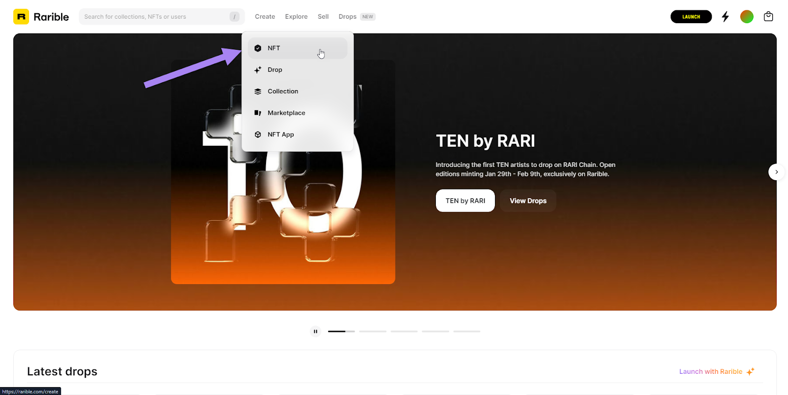The width and height of the screenshot is (788, 395).
Task: Click the Rarible logo icon
Action: 21,17
